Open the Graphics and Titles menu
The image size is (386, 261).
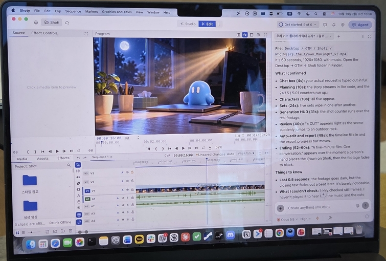pos(117,12)
